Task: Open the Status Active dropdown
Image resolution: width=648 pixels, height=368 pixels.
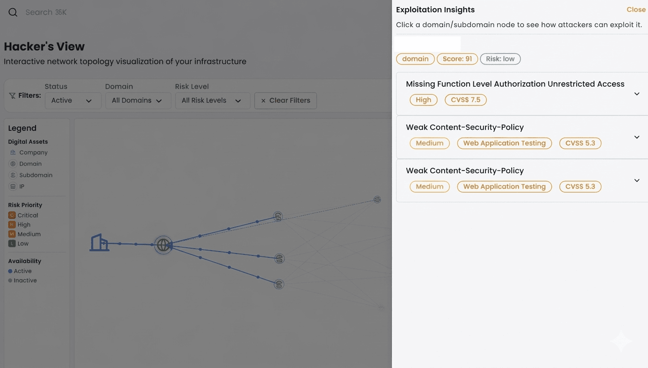Action: pyautogui.click(x=73, y=101)
